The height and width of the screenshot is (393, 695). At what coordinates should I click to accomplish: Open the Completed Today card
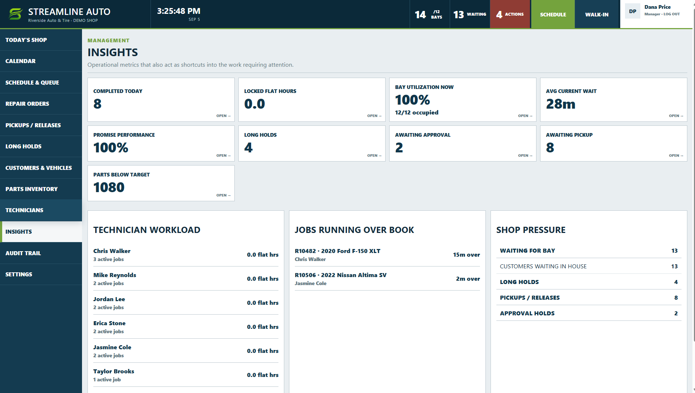[x=161, y=100]
